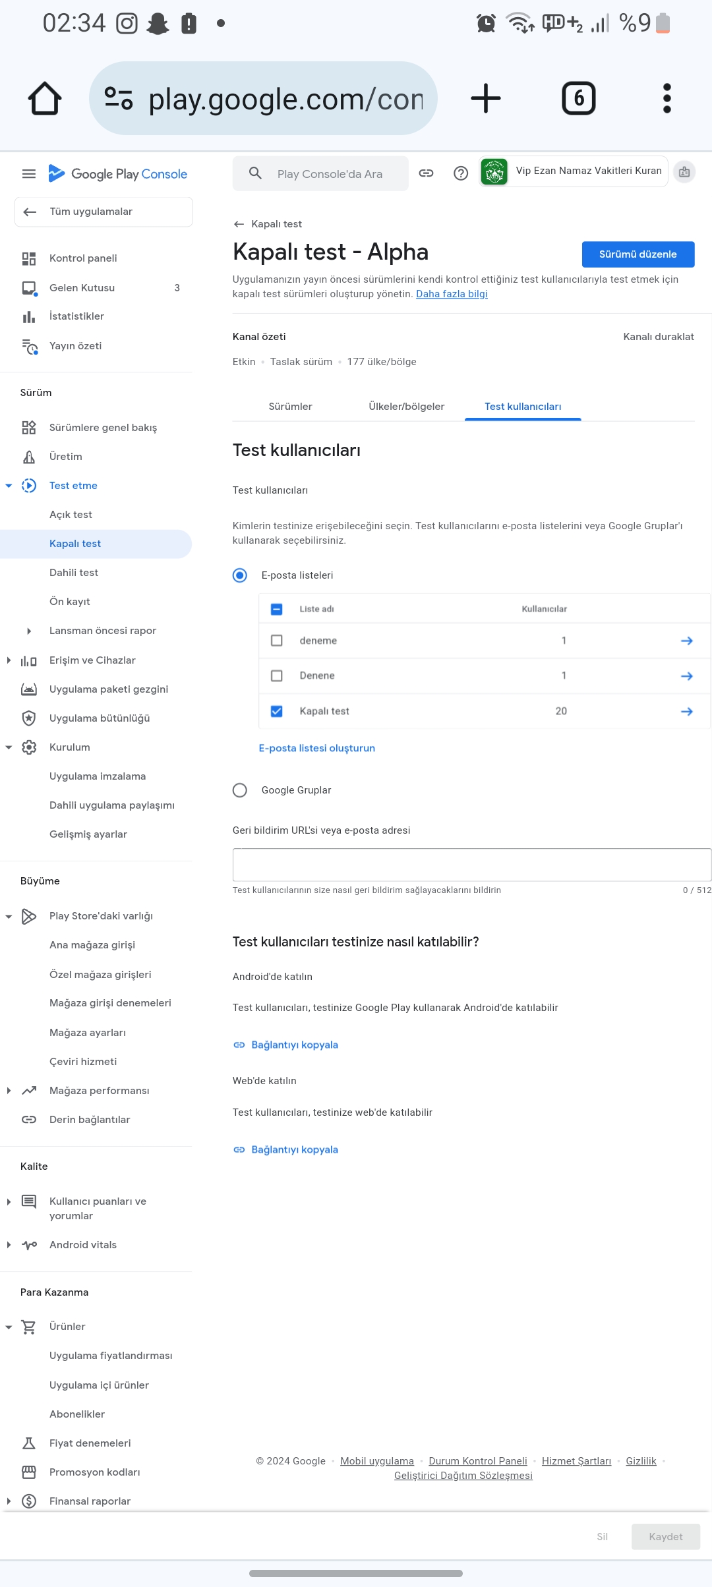Expand the Erişim ve Cihazlar arrow
This screenshot has height=1587, width=712.
pos(9,660)
